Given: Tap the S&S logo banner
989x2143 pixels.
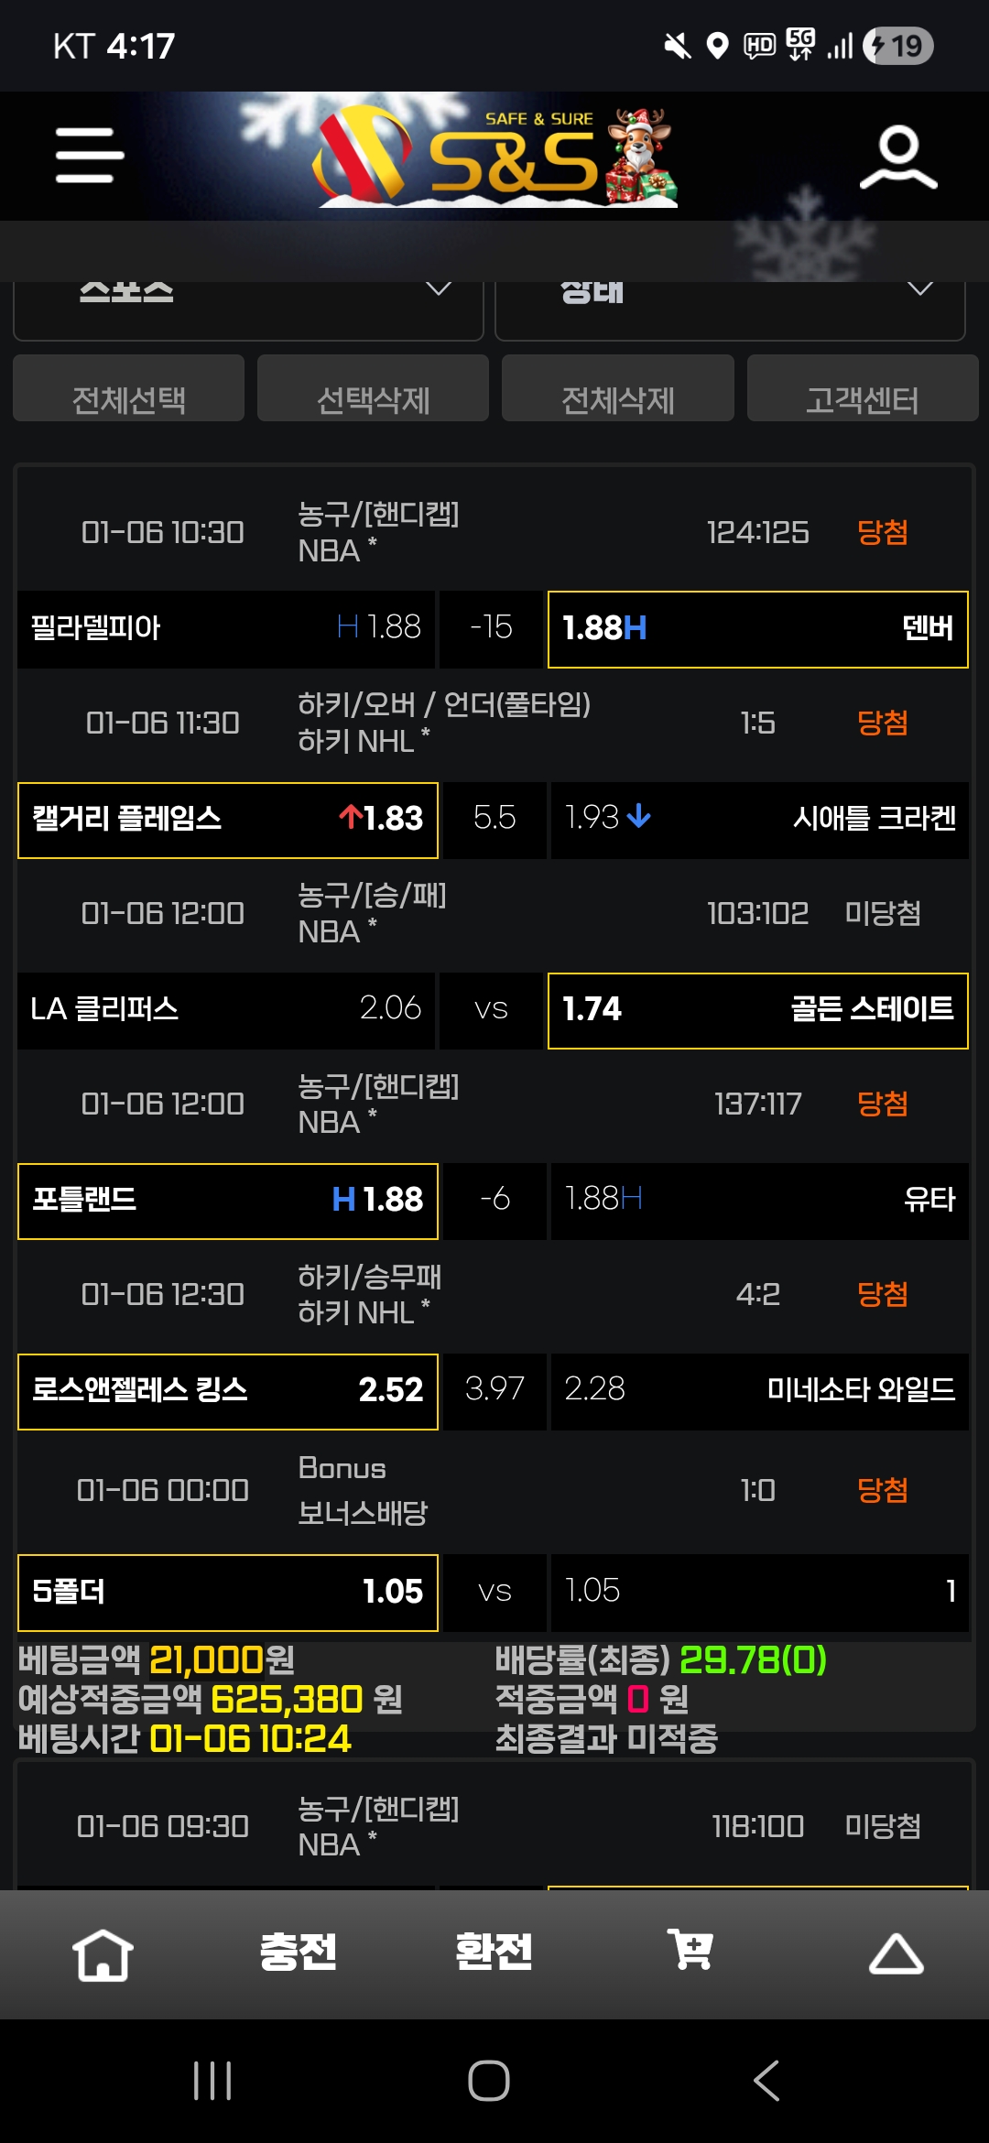Looking at the screenshot, I should coord(495,156).
